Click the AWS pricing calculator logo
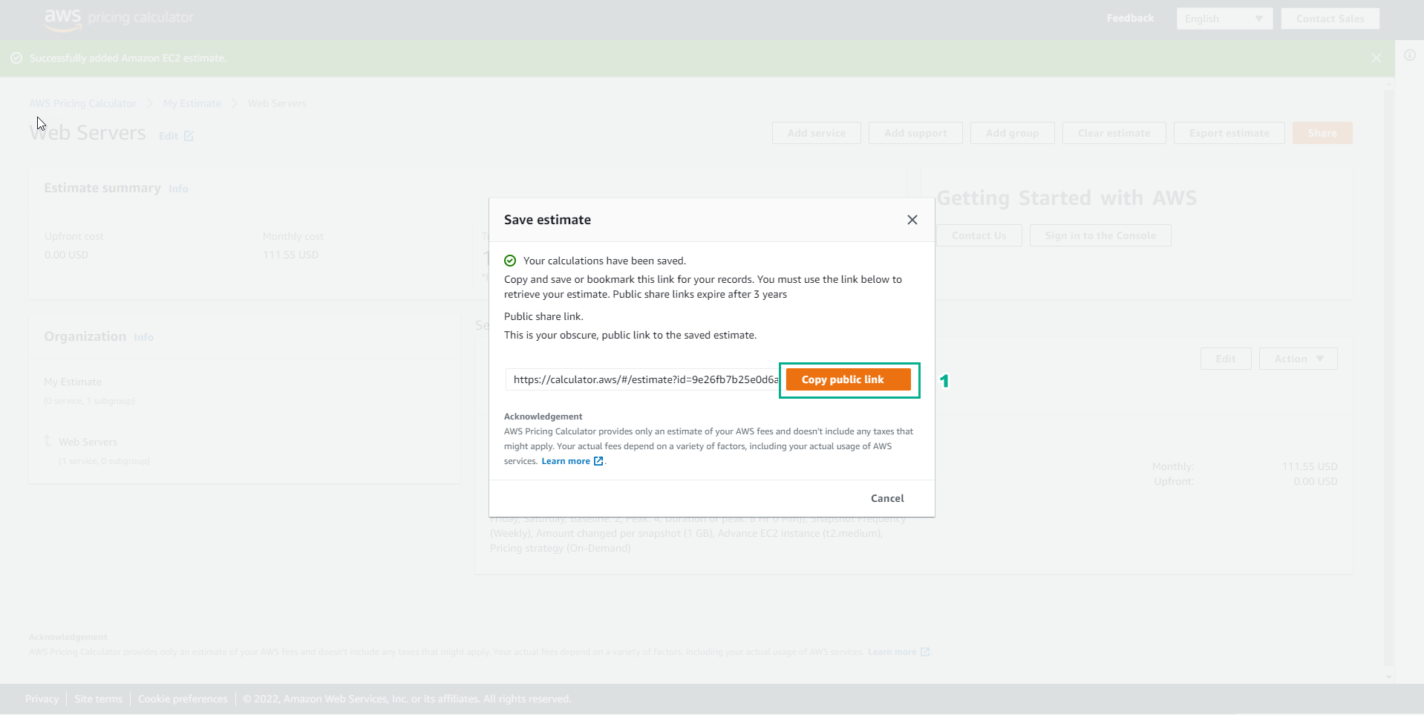The height and width of the screenshot is (715, 1424). coord(119,19)
